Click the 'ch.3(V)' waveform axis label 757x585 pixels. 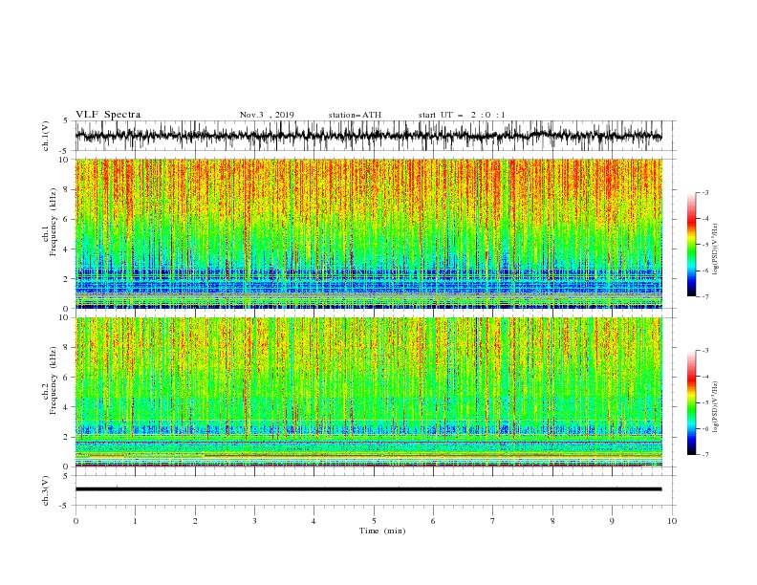[x=46, y=490]
